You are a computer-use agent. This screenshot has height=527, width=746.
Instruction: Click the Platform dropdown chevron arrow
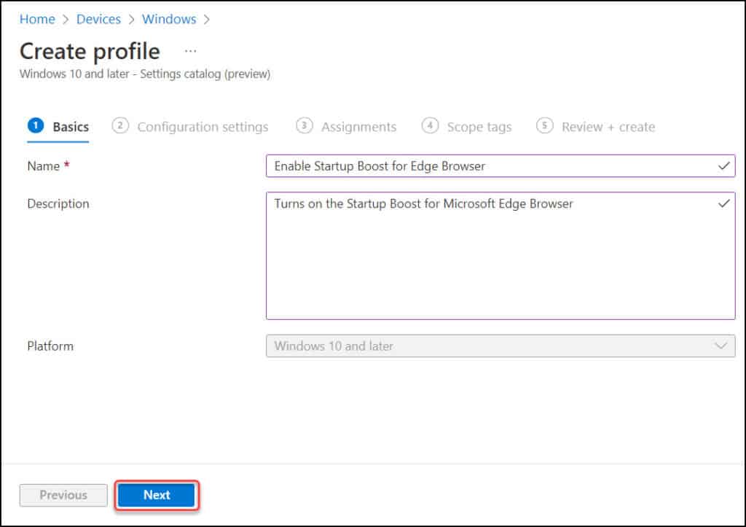[x=721, y=346]
